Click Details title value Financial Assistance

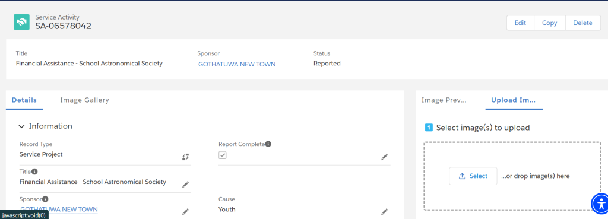(x=93, y=182)
